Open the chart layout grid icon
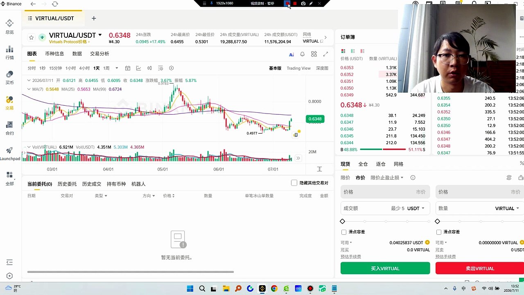The width and height of the screenshot is (524, 295). [x=314, y=54]
